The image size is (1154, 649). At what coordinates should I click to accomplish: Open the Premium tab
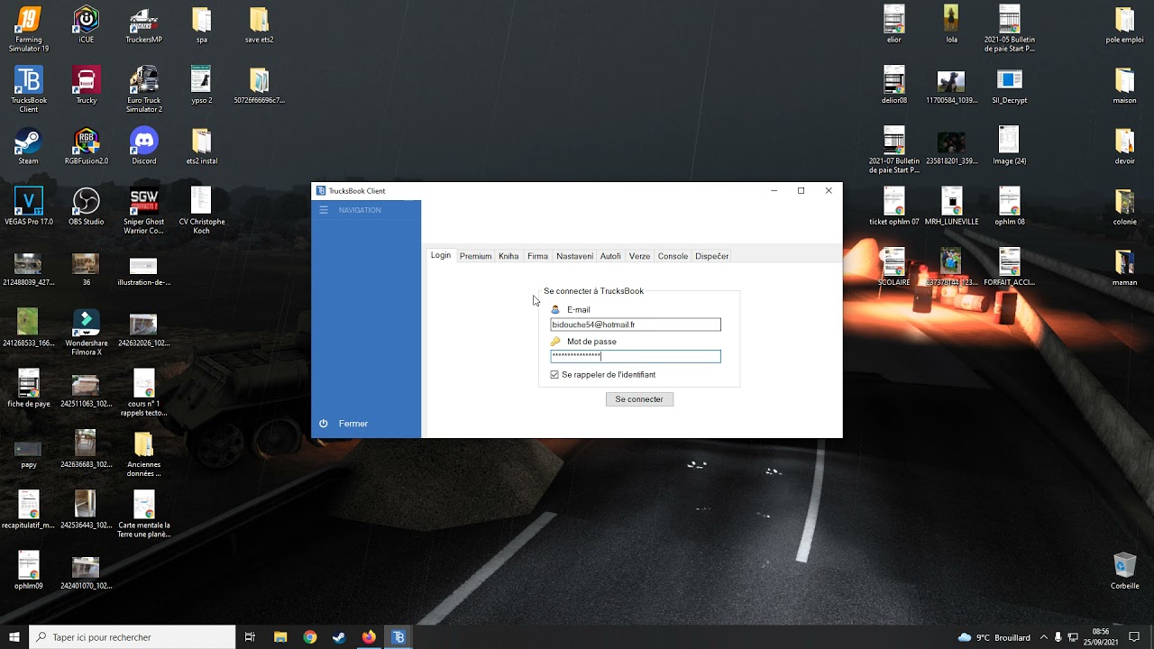tap(475, 256)
